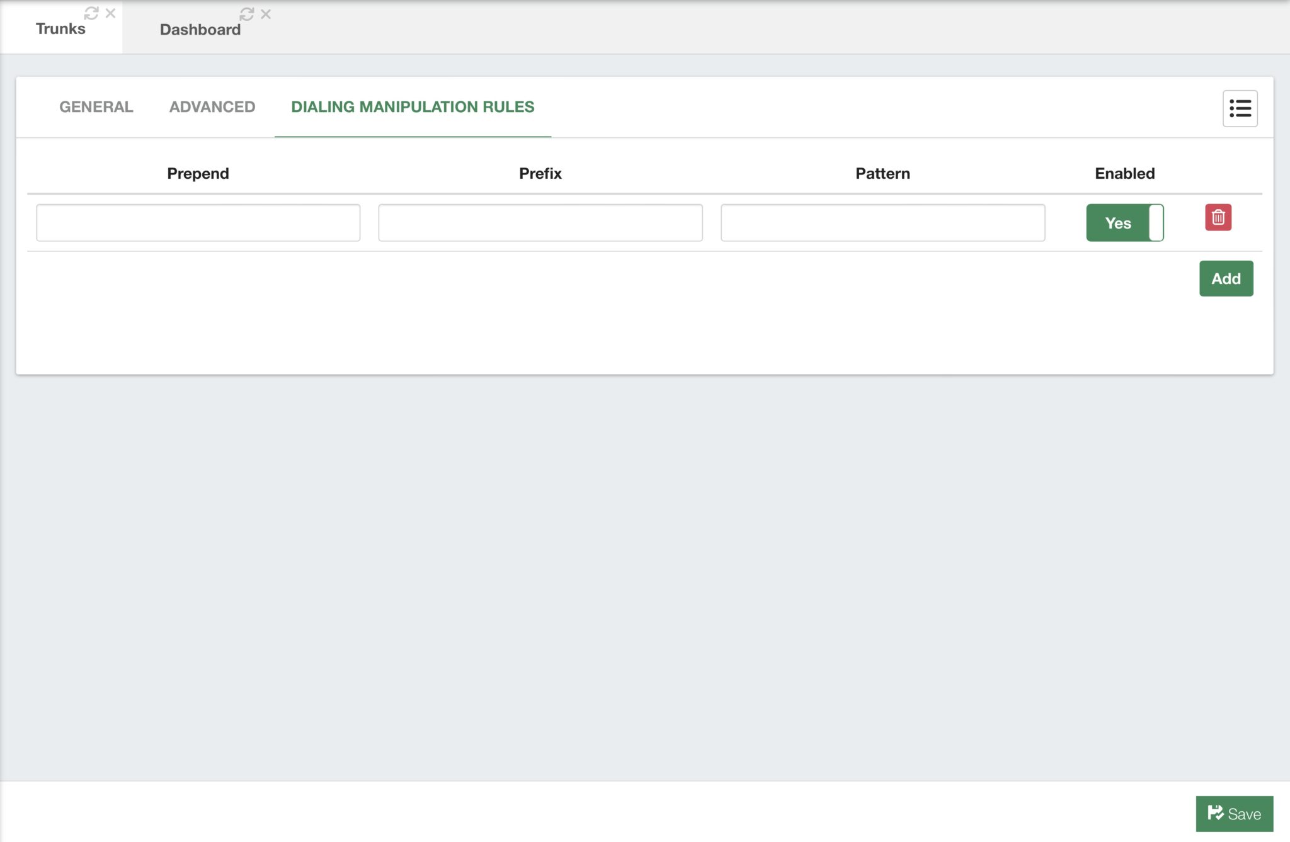Open the GENERAL section tab
Image resolution: width=1290 pixels, height=842 pixels.
pos(96,107)
